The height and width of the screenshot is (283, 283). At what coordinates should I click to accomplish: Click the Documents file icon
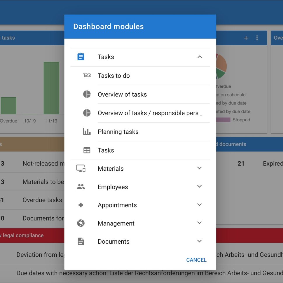[81, 242]
